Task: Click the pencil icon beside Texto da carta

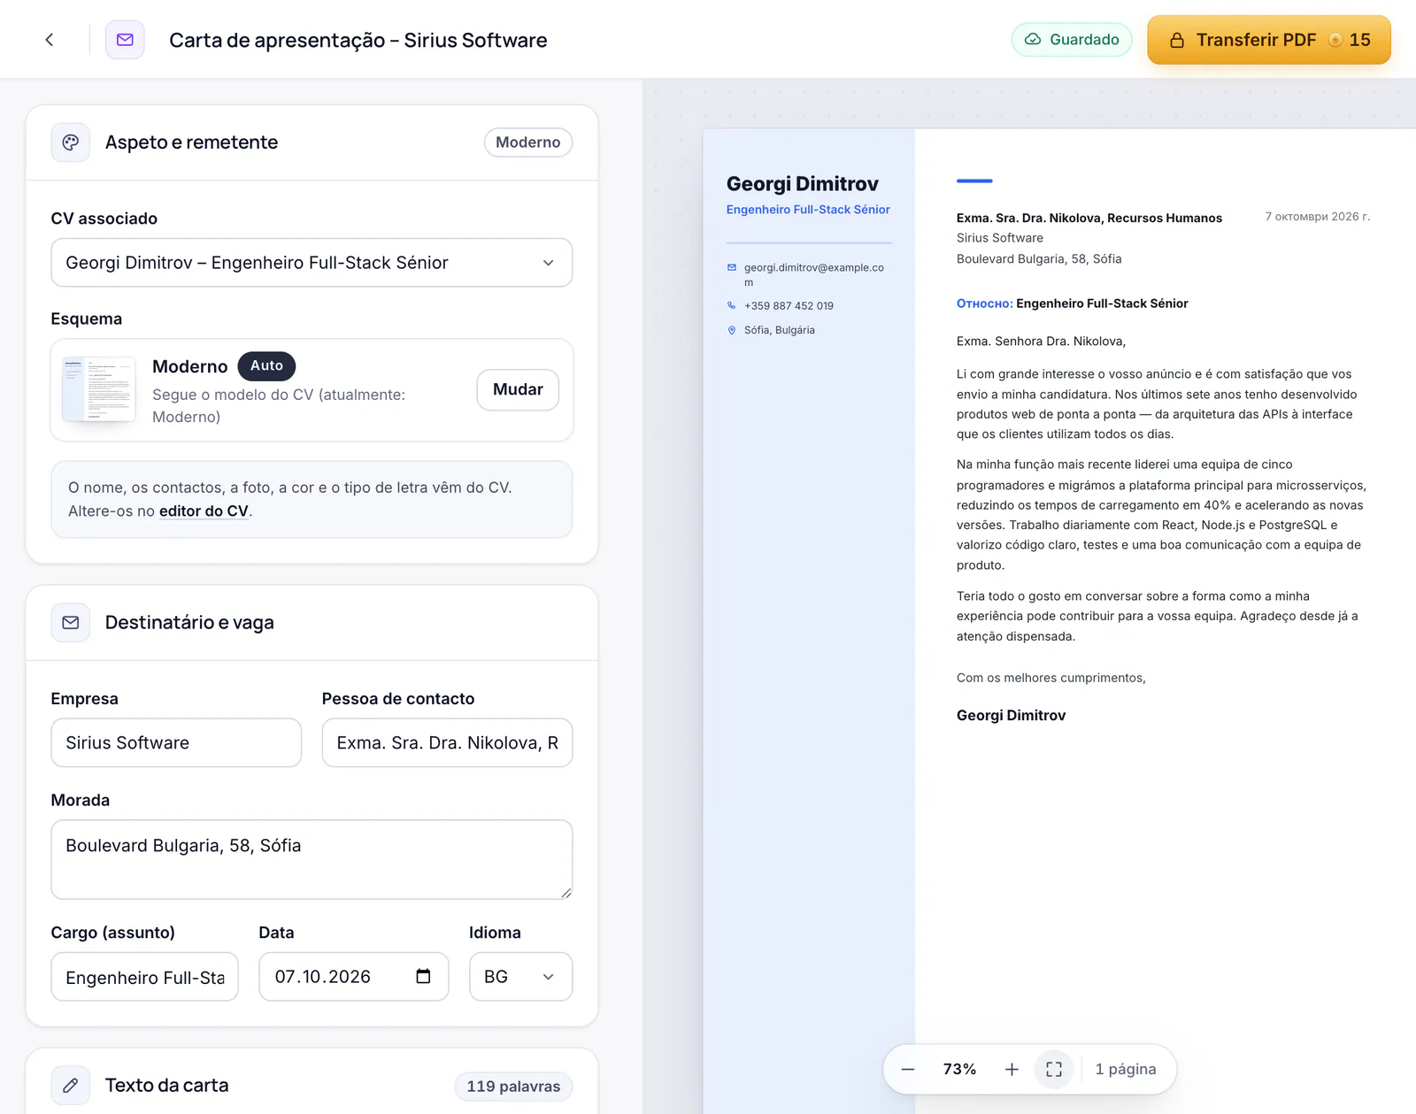Action: 71,1086
